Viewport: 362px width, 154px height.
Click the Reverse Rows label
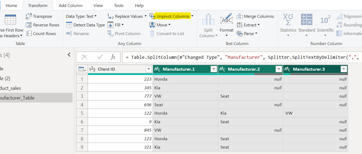(x=46, y=25)
